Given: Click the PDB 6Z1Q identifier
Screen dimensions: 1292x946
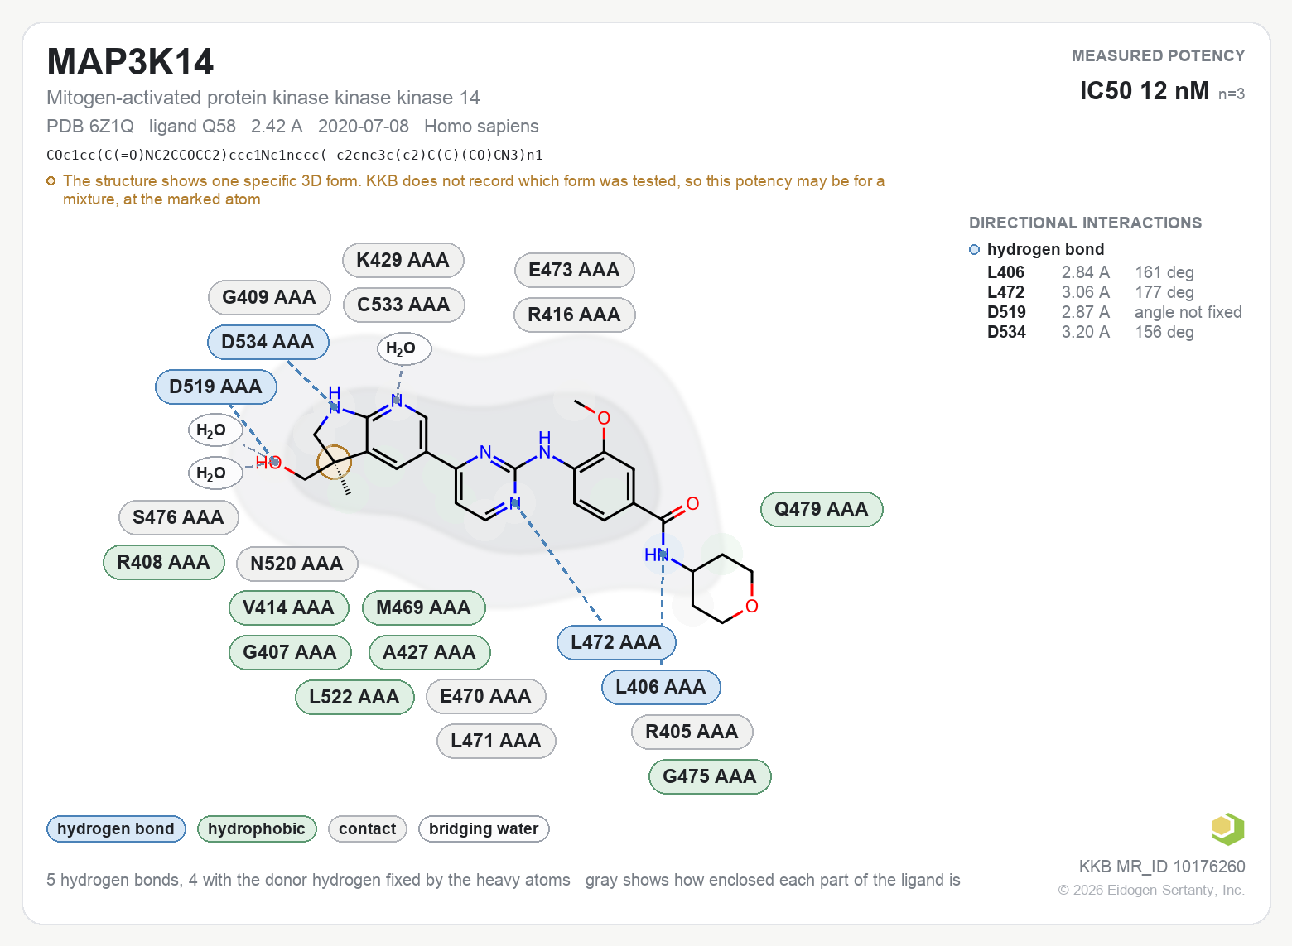Looking at the screenshot, I should coord(90,127).
